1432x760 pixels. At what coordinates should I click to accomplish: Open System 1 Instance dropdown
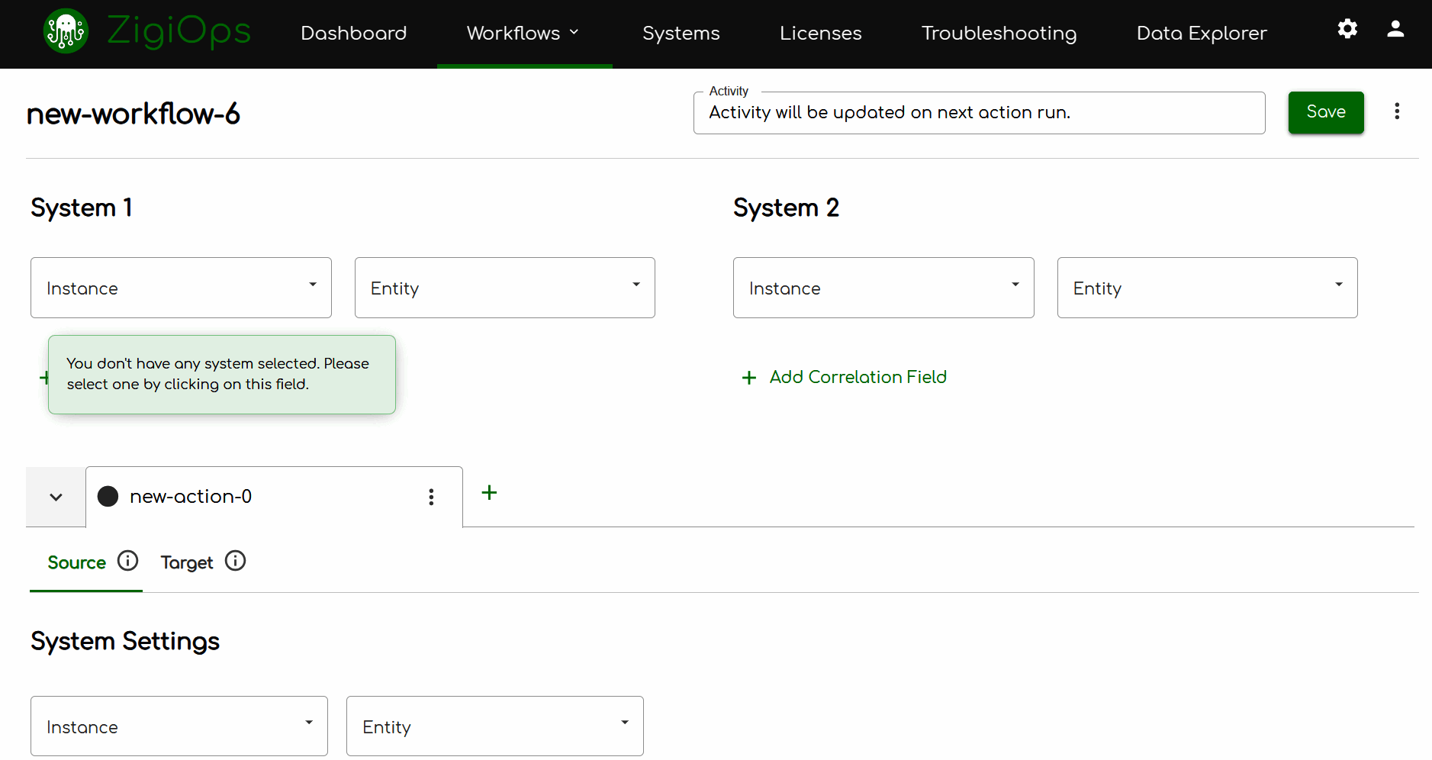[x=181, y=288]
